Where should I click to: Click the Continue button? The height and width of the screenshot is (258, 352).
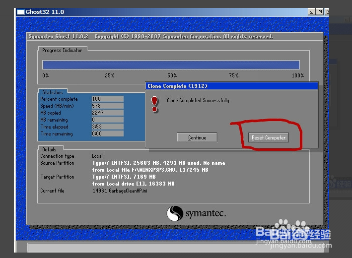[x=197, y=137]
